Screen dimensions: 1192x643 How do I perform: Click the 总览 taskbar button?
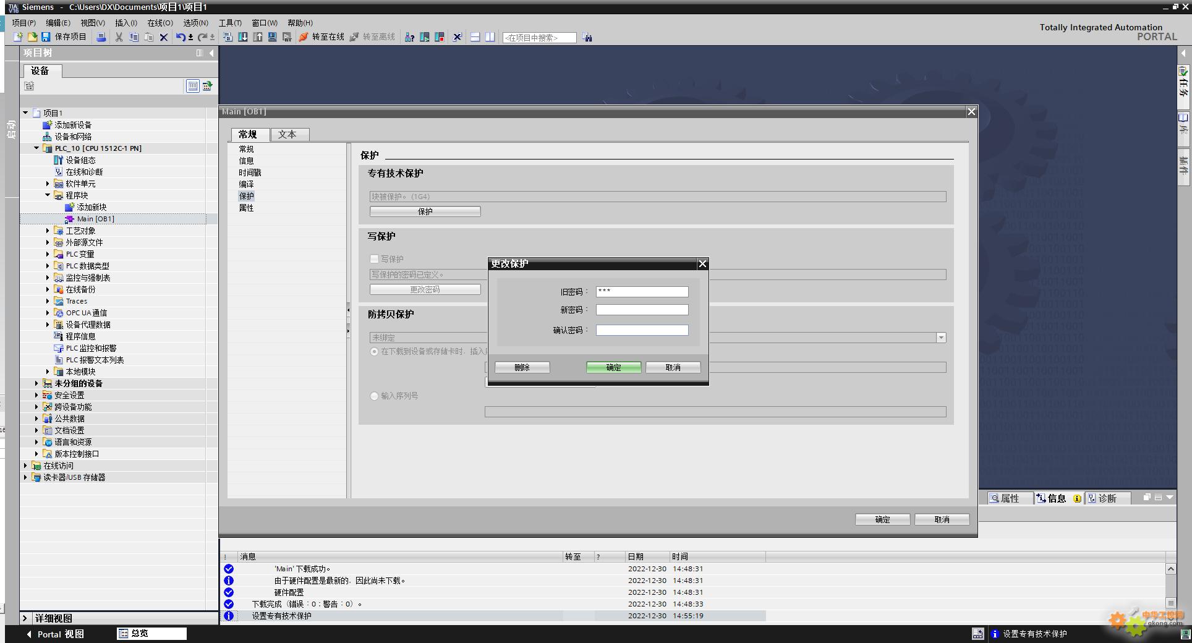151,634
